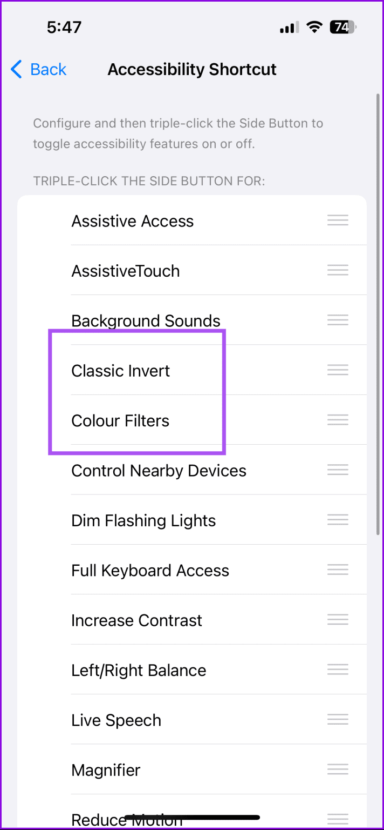This screenshot has width=384, height=830.
Task: Select the Increase Contrast entry
Action: click(x=136, y=620)
